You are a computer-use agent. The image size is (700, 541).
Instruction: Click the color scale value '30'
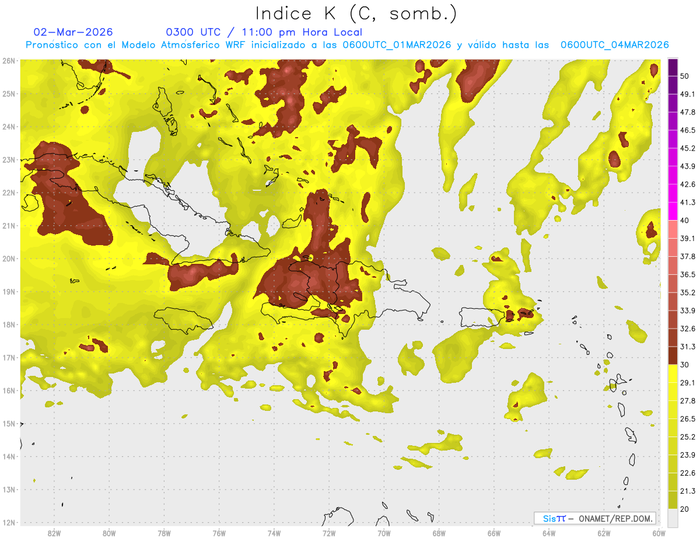point(684,364)
